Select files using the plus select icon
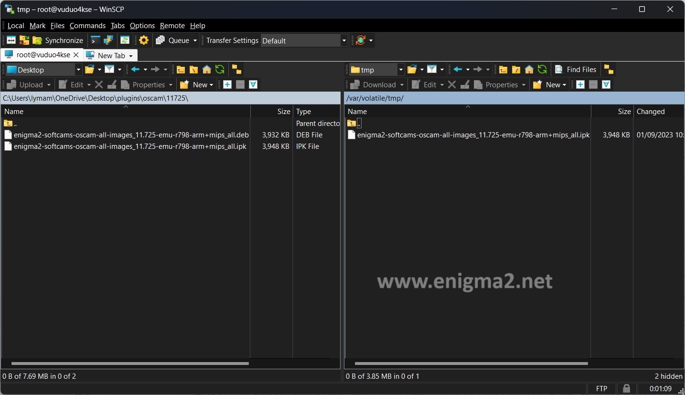This screenshot has width=685, height=395. tap(227, 85)
